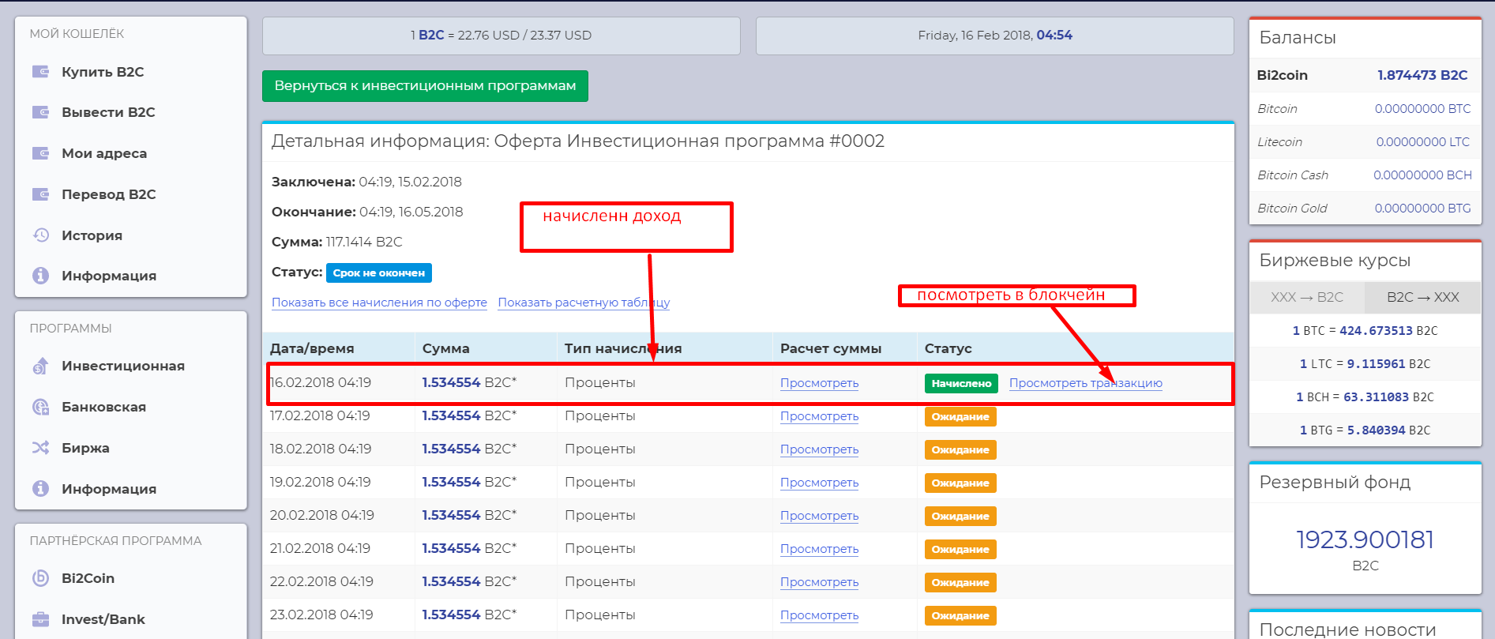Click the Начислено status badge
The height and width of the screenshot is (639, 1495).
pos(961,383)
